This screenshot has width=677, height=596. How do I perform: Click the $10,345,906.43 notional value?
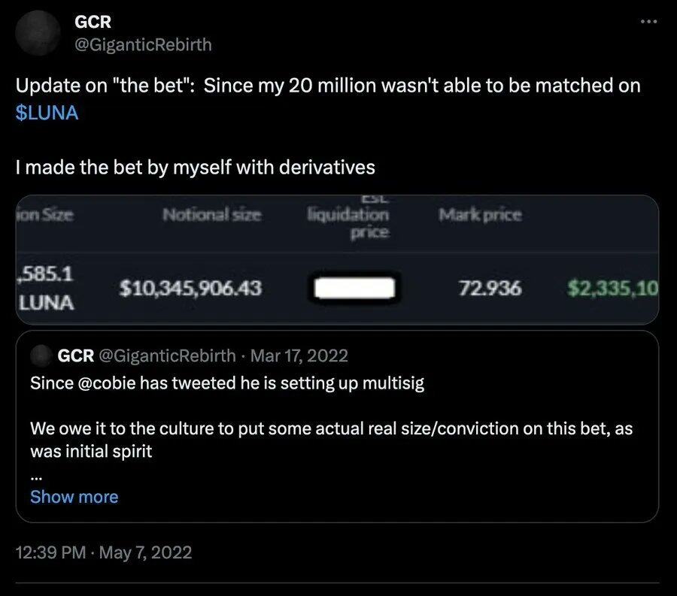(x=191, y=288)
